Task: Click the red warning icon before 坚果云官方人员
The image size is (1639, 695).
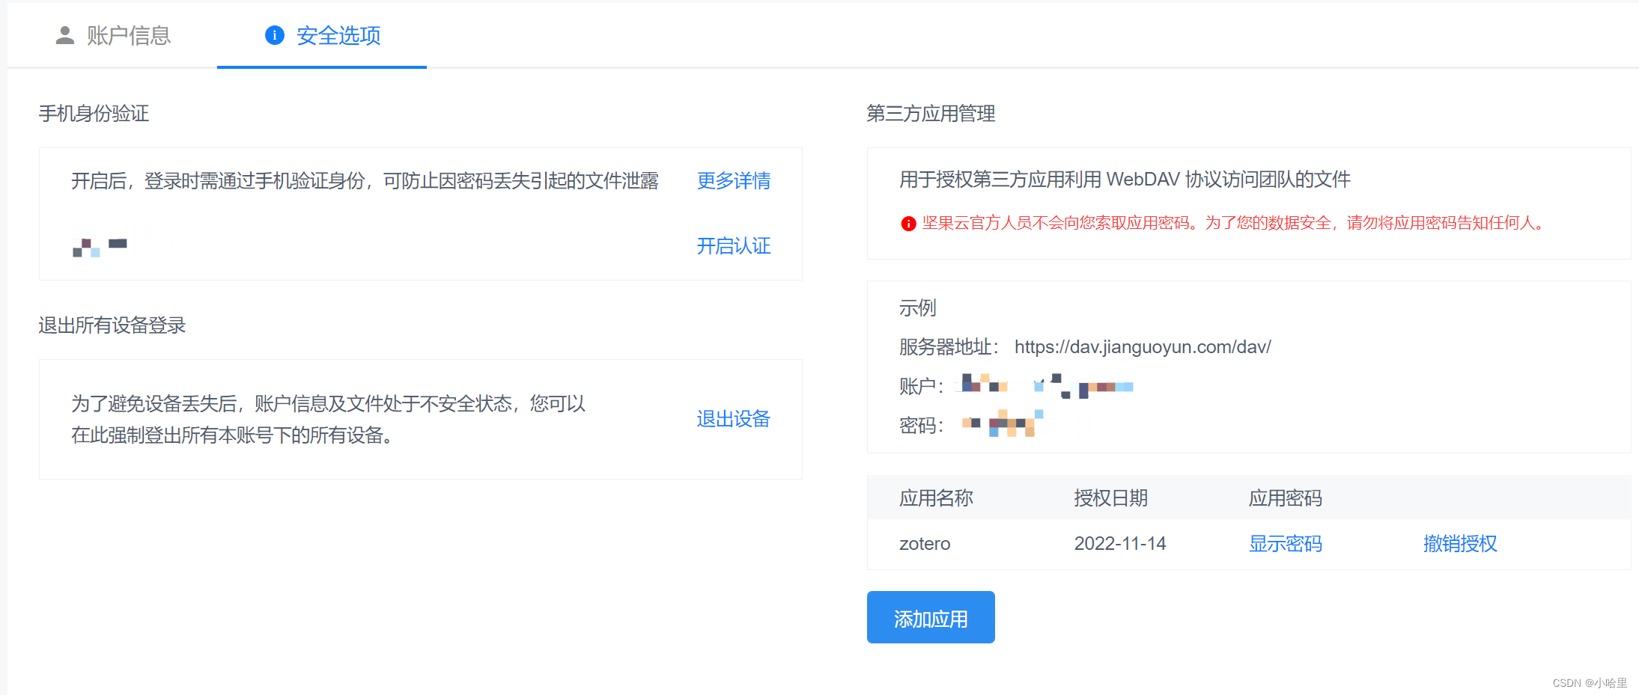Action: pos(908,224)
